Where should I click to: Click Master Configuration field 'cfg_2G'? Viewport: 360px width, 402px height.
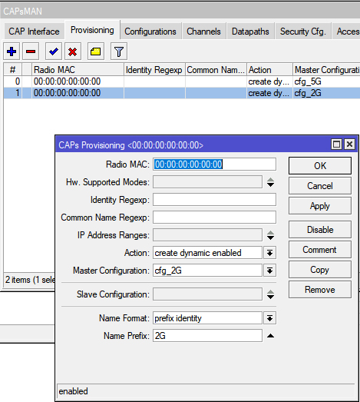click(x=208, y=271)
